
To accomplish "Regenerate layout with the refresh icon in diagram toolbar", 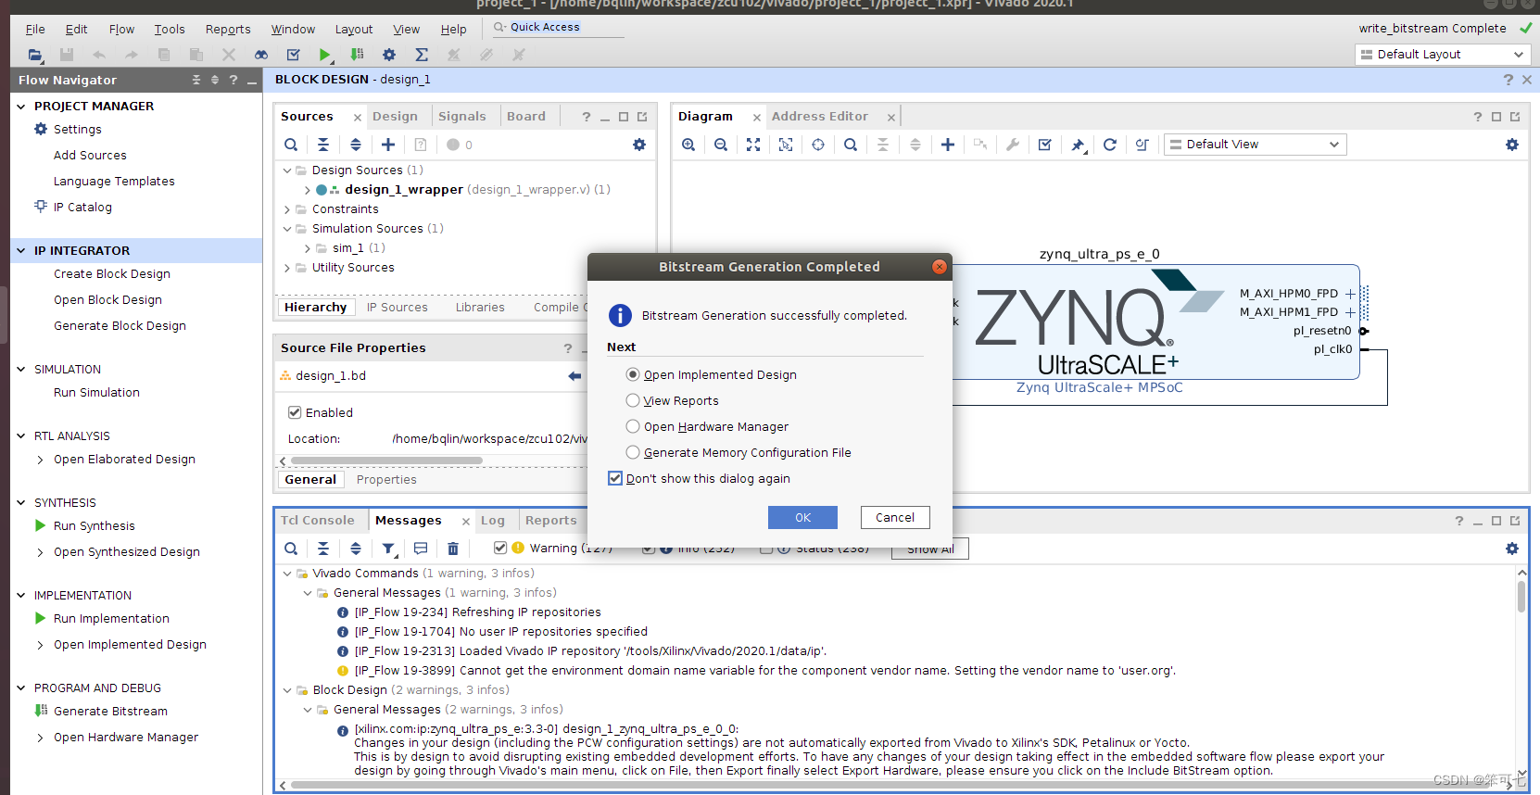I will coord(1110,145).
